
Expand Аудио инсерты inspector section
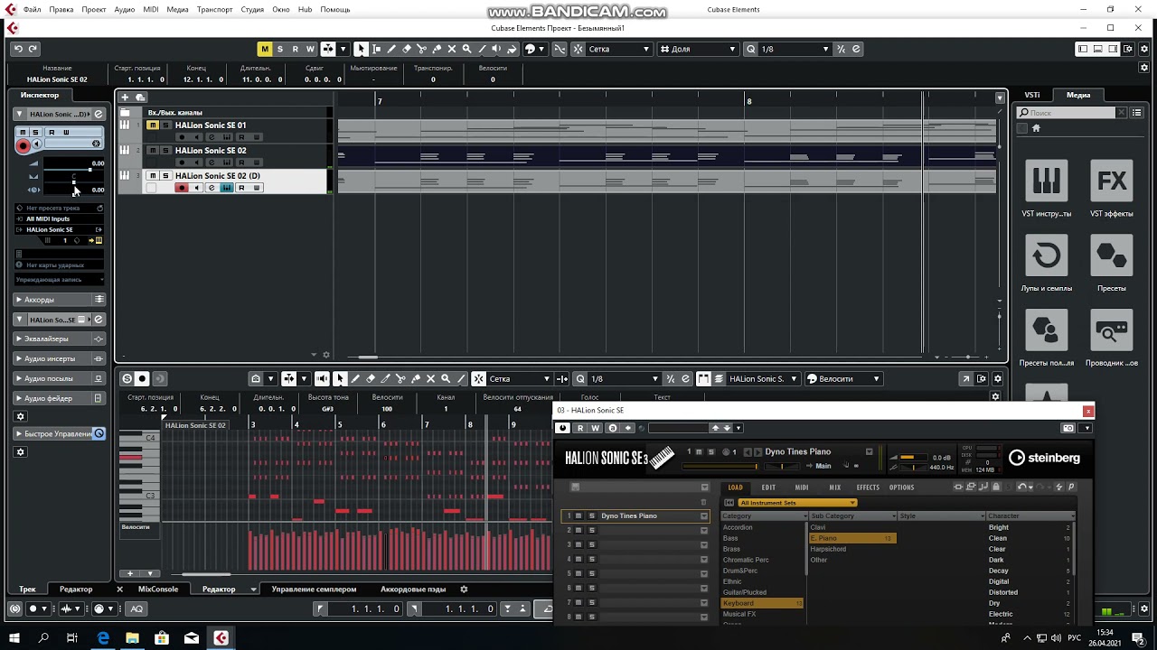coord(61,358)
